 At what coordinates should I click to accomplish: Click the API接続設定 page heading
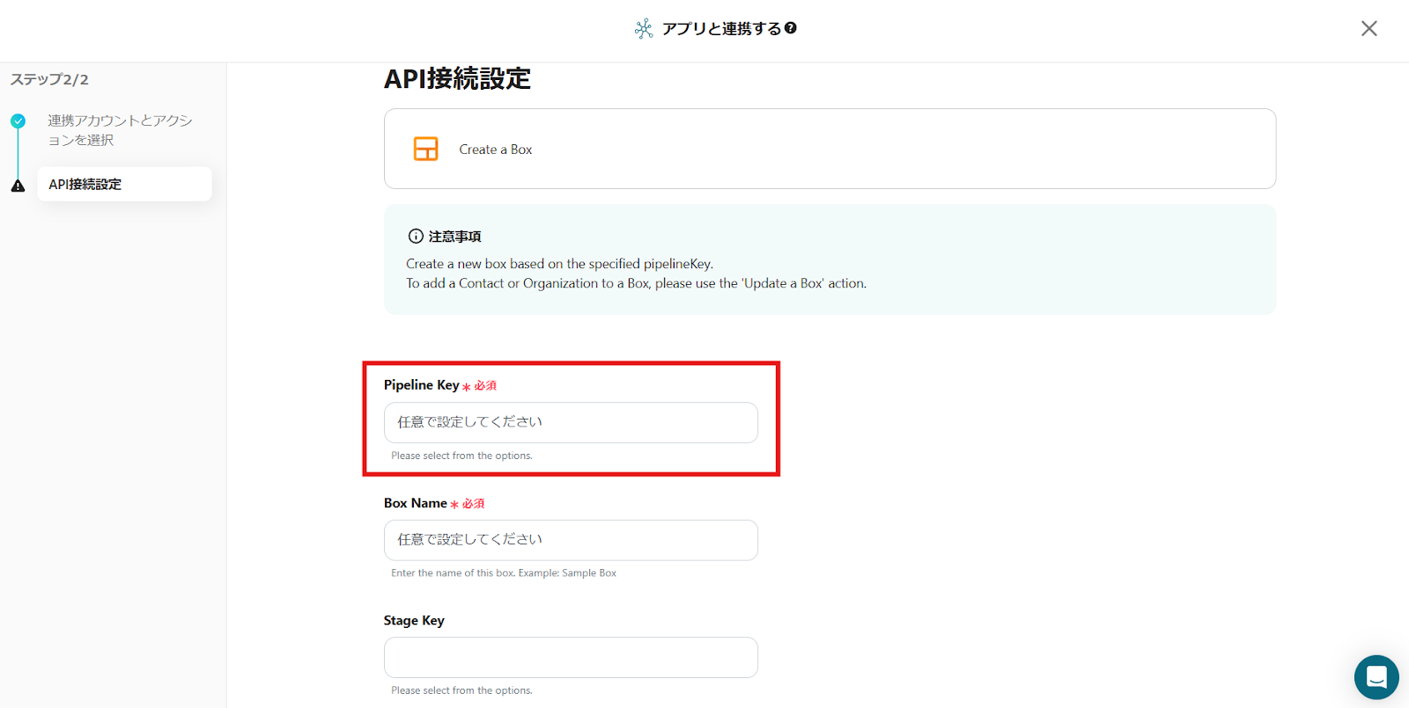tap(458, 79)
